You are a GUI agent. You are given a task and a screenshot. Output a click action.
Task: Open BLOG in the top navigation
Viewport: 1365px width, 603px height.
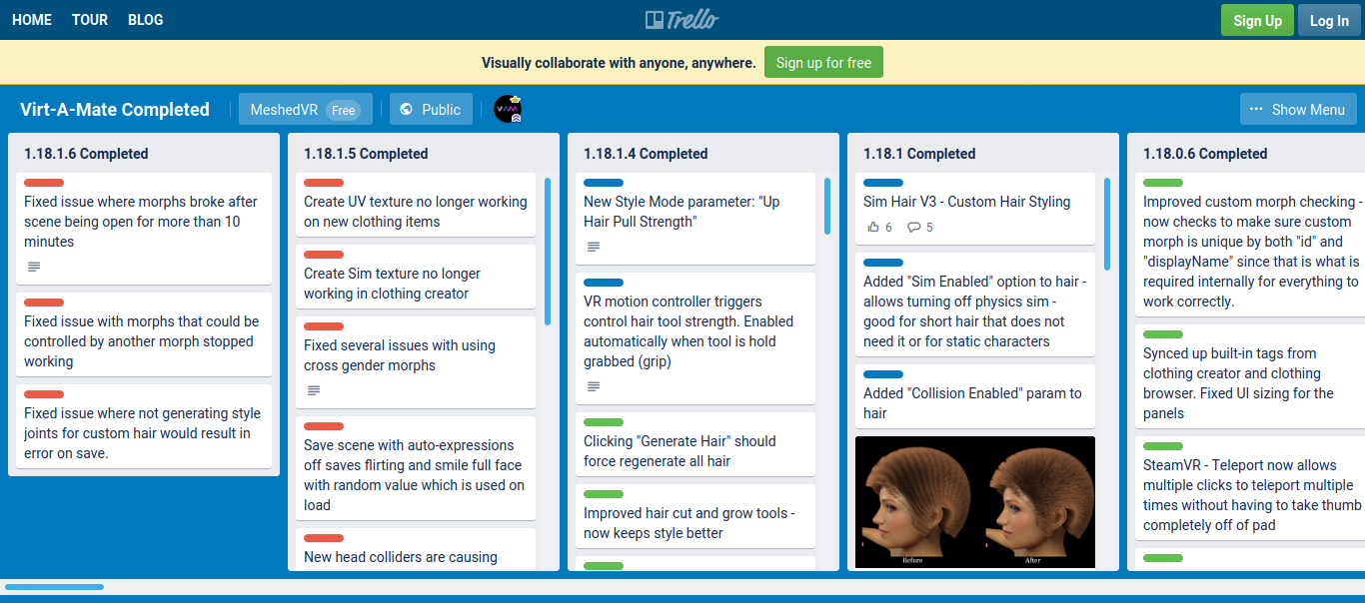(146, 20)
